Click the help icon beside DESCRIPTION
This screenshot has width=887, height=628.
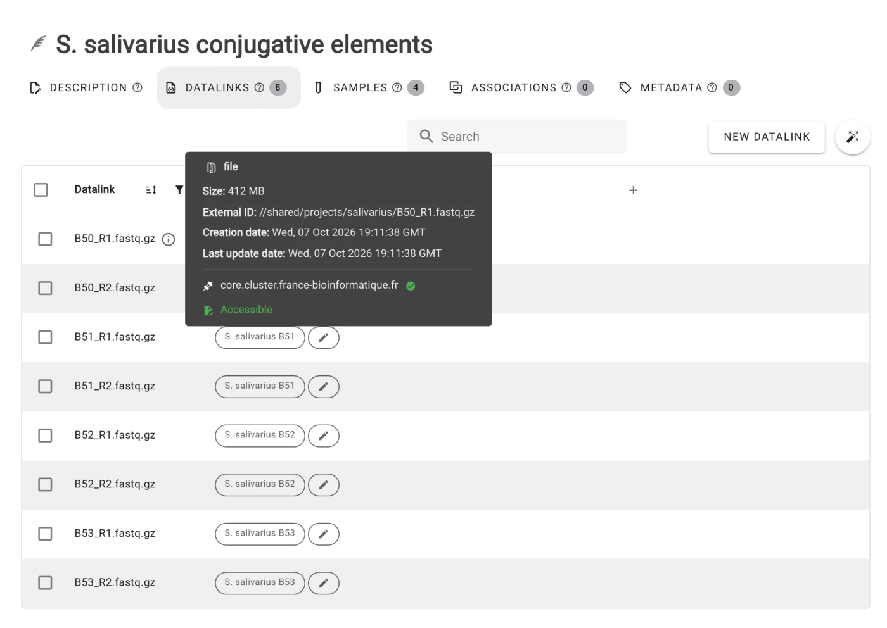pyautogui.click(x=137, y=87)
